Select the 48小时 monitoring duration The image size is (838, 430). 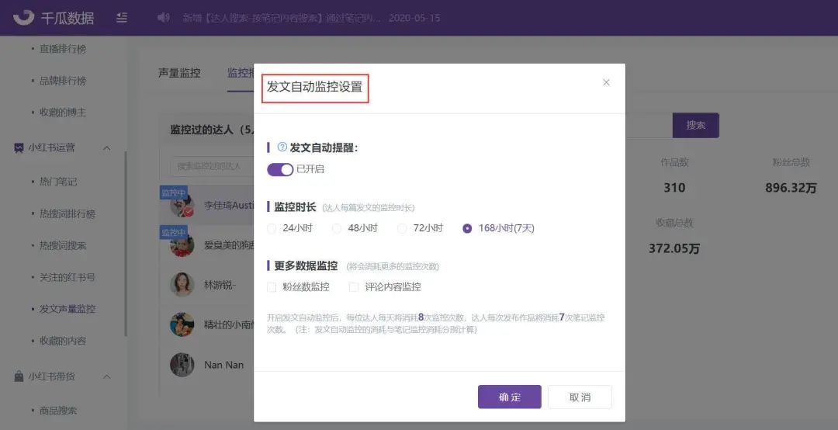pyautogui.click(x=337, y=228)
